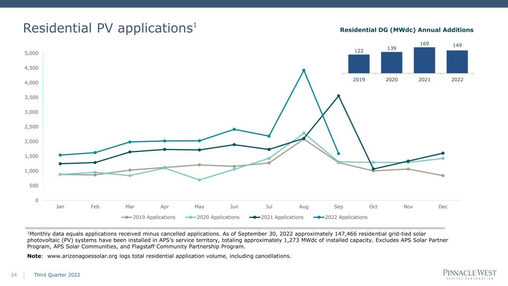Click the 2019 line's December data point
The height and width of the screenshot is (286, 508).
point(443,175)
